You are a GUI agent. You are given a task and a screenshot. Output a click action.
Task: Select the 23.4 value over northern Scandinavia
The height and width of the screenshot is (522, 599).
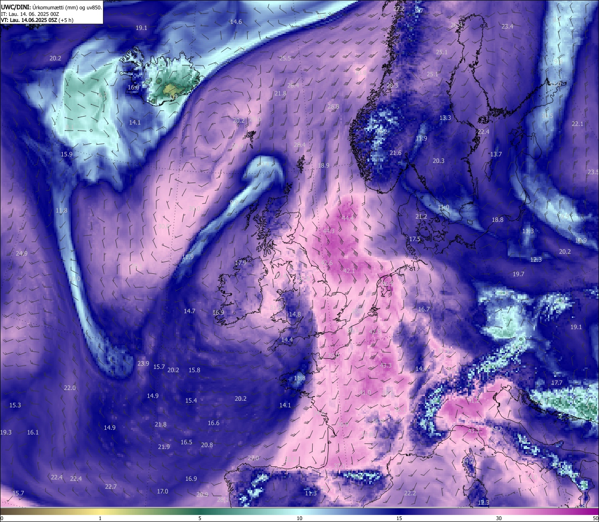pyautogui.click(x=507, y=27)
